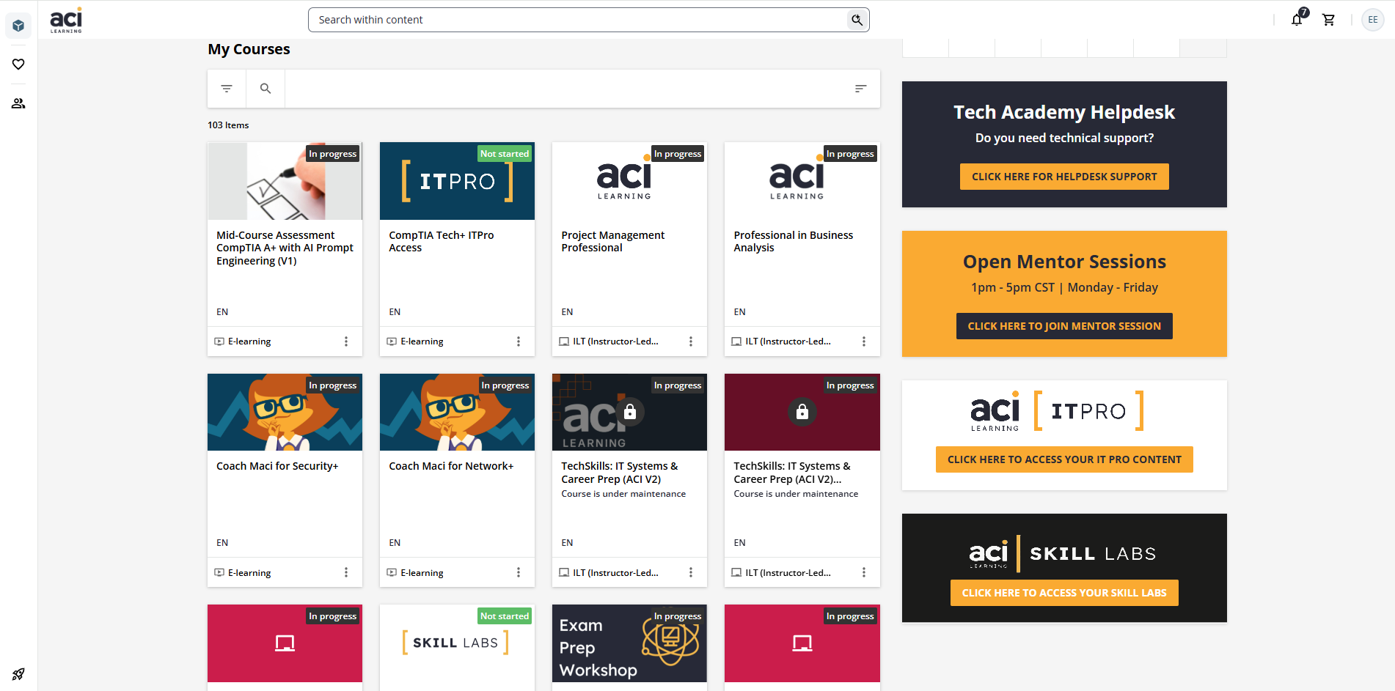Image resolution: width=1395 pixels, height=691 pixels.
Task: Click the laptop icon on the first red course card
Action: [x=285, y=643]
